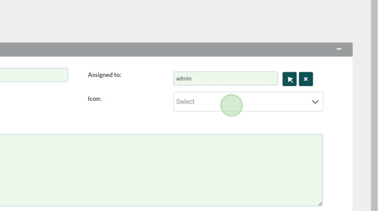Screen dimensions: 378x211
Task: Open the Icon combo box showing "Select"
Action: tap(248, 102)
